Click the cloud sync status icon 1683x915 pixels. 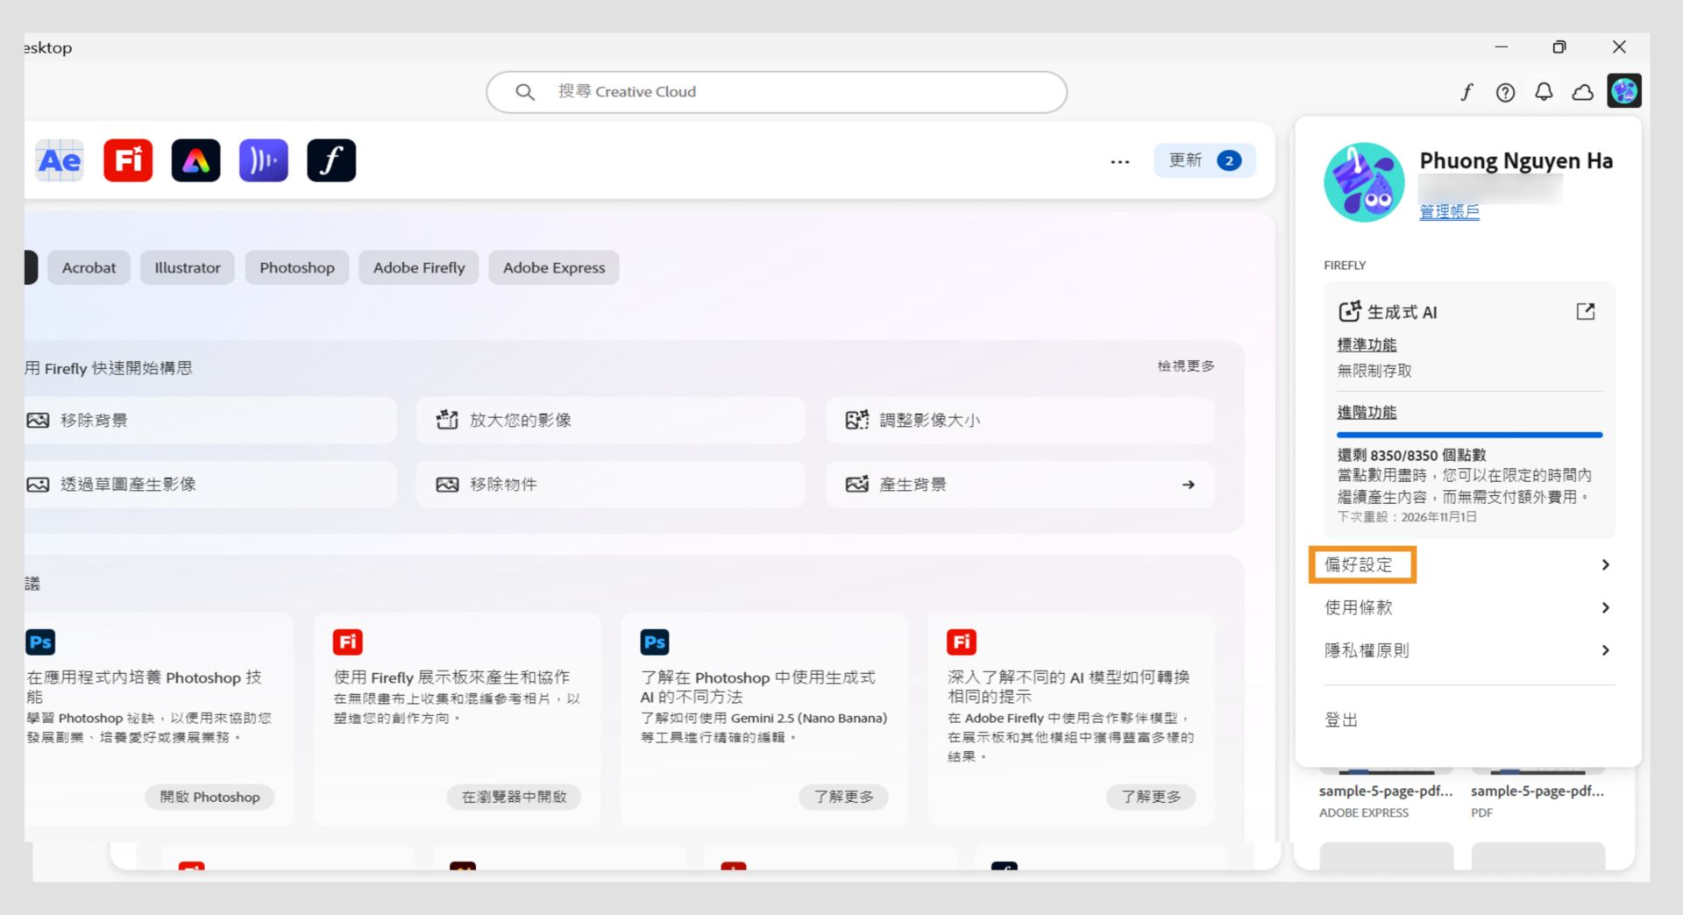pyautogui.click(x=1582, y=92)
